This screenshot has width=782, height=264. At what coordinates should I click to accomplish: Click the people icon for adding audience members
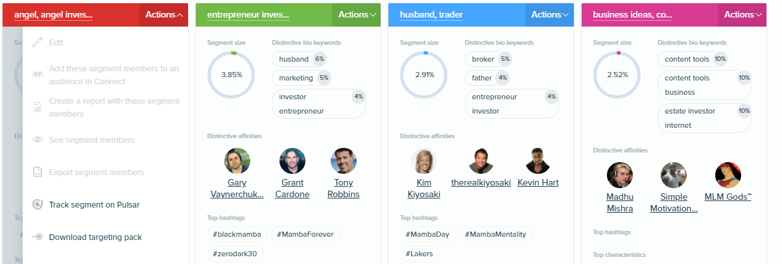coord(38,74)
